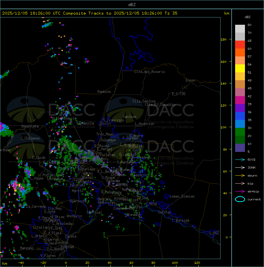Click the 'E_1-736' map label
Image resolution: width=264 pixels, height=267 pixels.
tap(179, 94)
